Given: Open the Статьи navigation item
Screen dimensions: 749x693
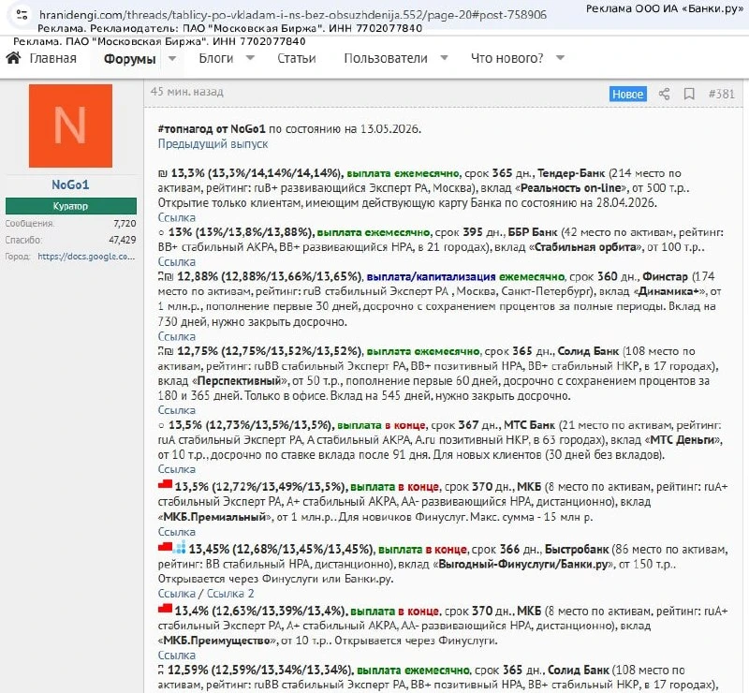Looking at the screenshot, I should point(297,58).
